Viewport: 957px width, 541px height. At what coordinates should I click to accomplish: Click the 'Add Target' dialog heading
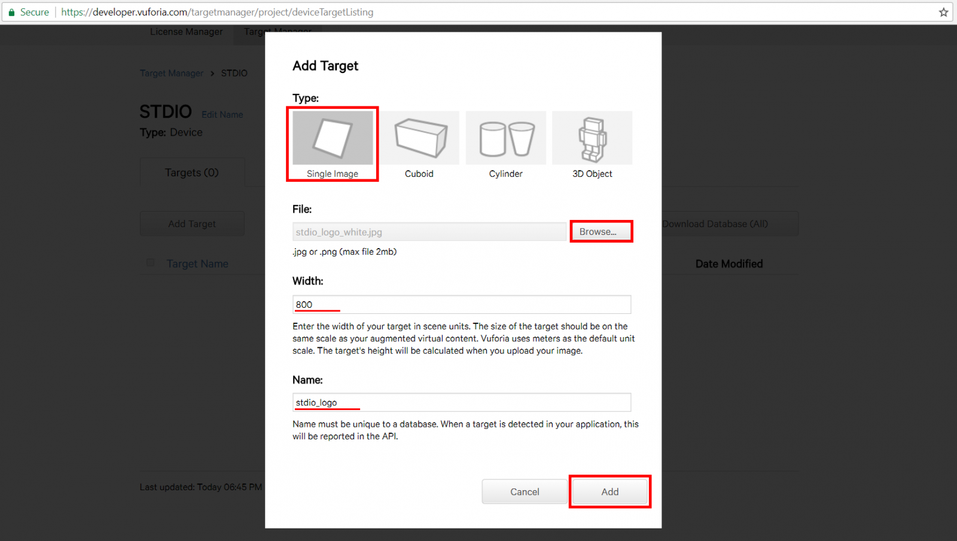pyautogui.click(x=325, y=66)
